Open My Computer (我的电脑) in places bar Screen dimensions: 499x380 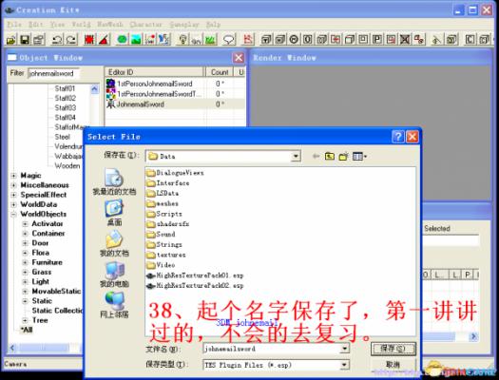(114, 275)
